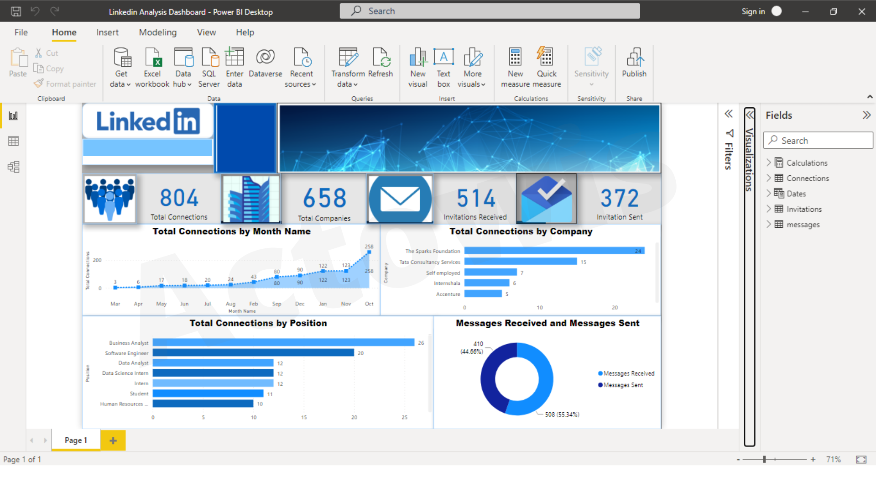Image resolution: width=876 pixels, height=493 pixels.
Task: Open the File menu
Action: pyautogui.click(x=21, y=32)
